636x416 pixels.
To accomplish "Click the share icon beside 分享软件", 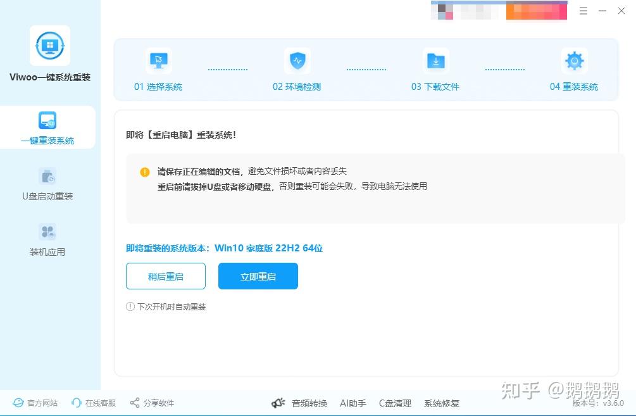I will (135, 403).
